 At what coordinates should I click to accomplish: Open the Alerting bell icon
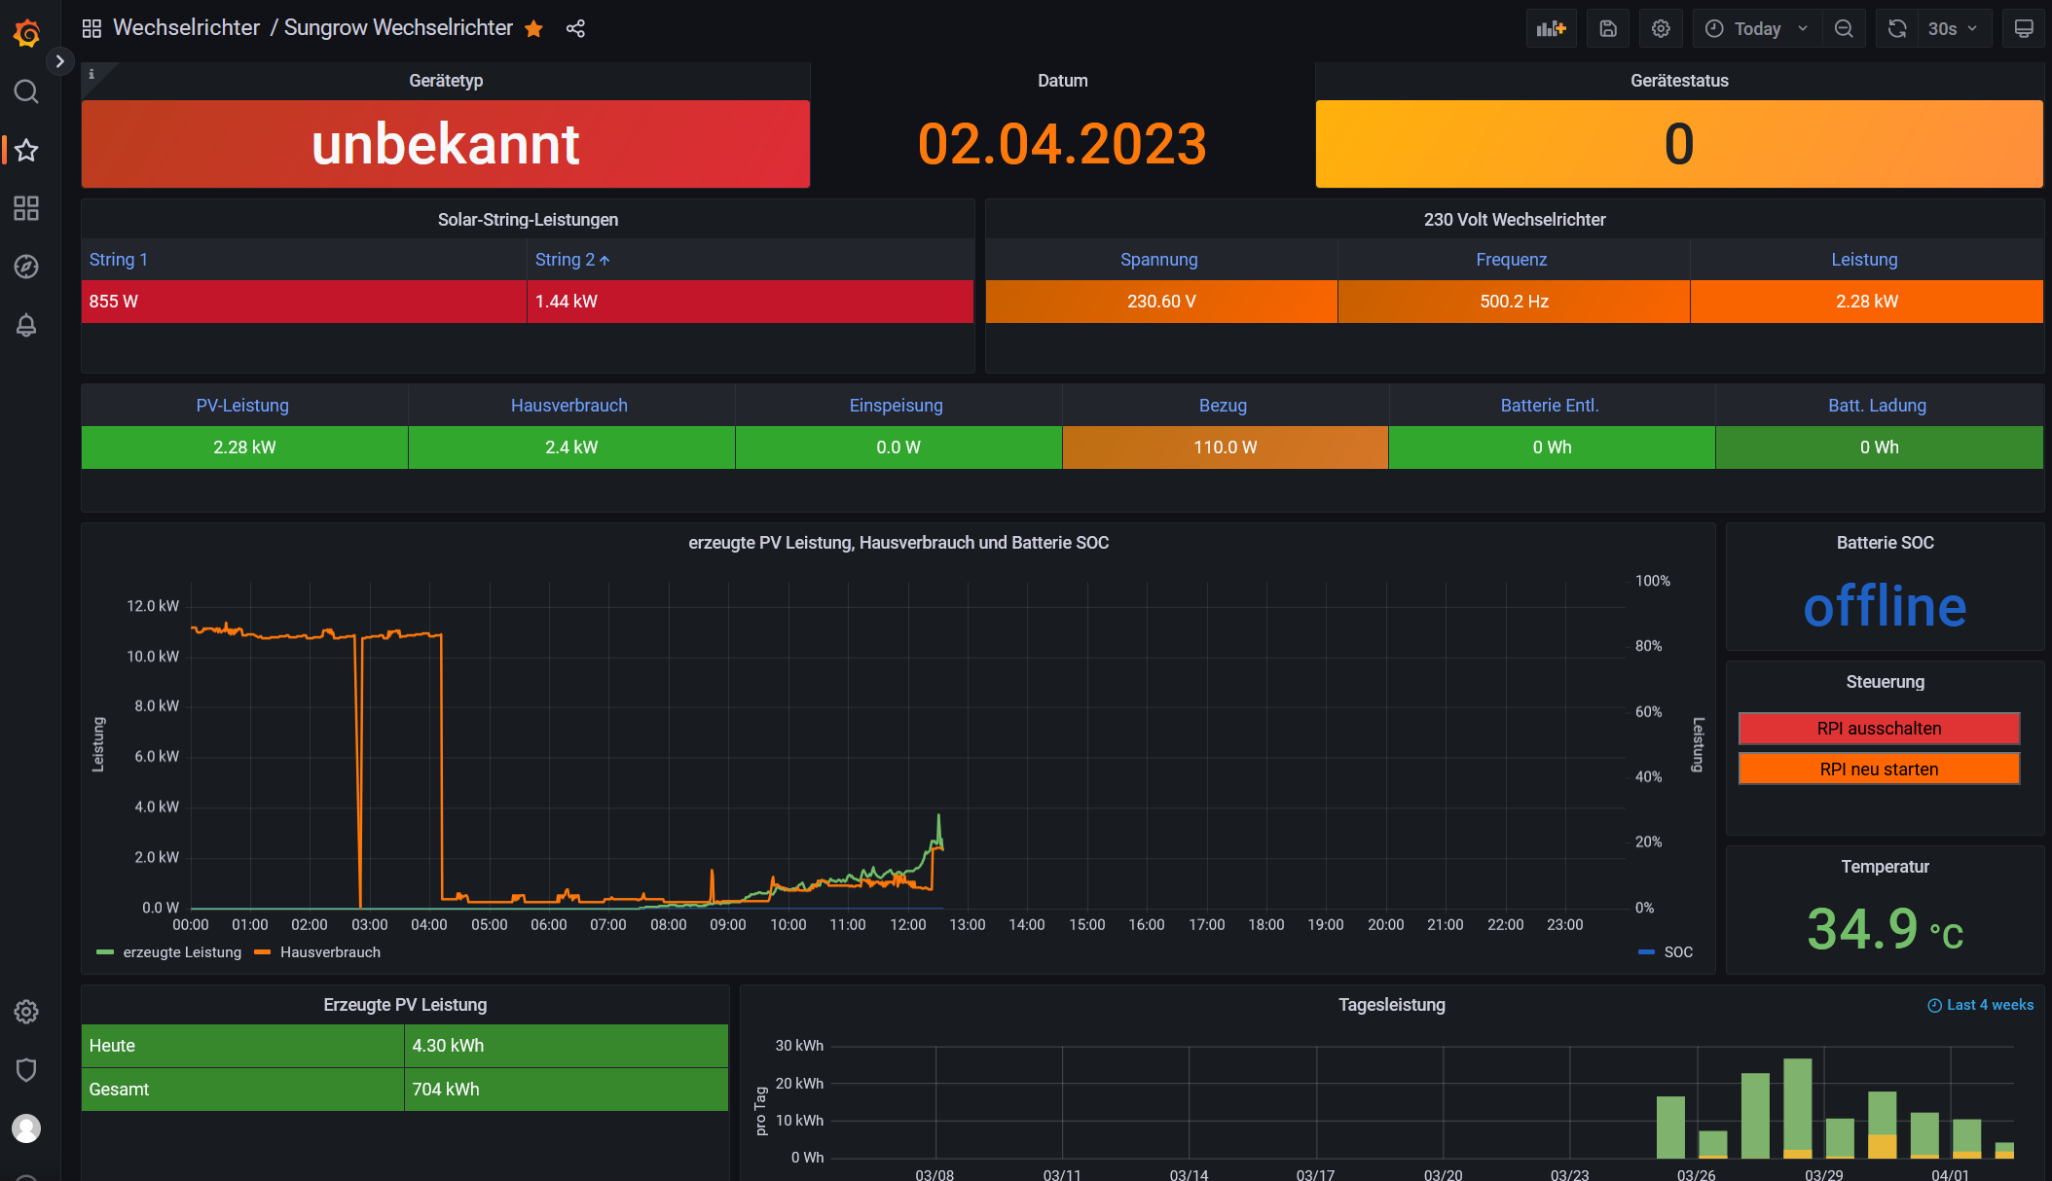tap(26, 325)
